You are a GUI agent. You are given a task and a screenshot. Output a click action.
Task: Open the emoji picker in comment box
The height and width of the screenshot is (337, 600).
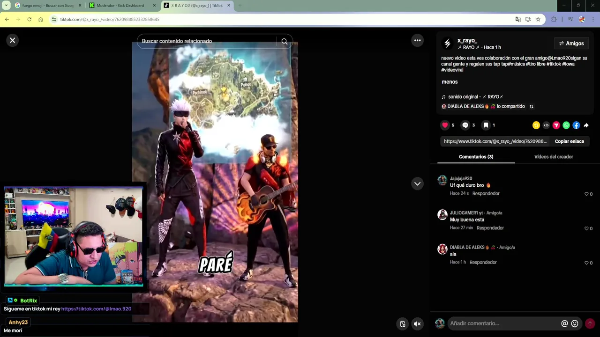[575, 323]
